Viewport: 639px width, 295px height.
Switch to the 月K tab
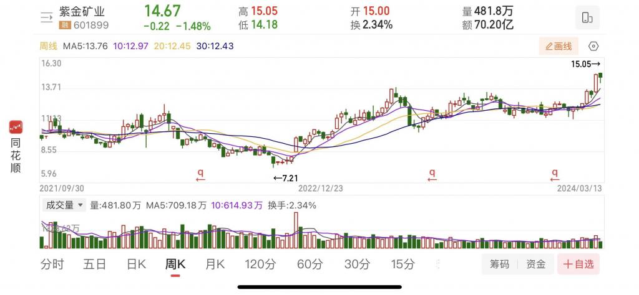pos(215,265)
